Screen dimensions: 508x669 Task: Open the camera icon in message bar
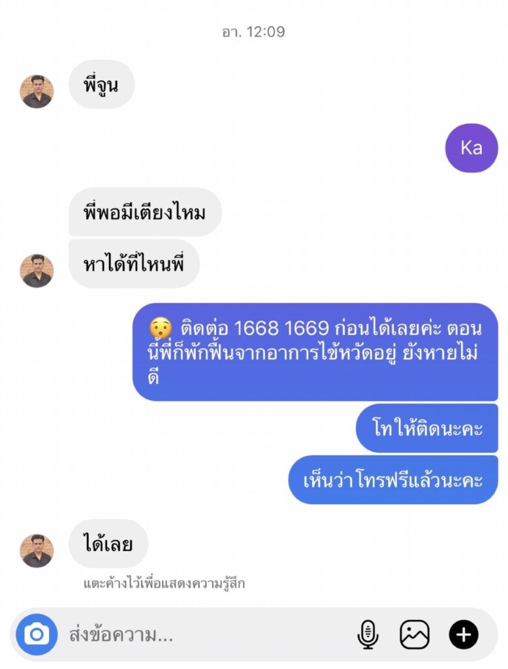(37, 634)
